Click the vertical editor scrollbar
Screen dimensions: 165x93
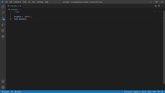click(164, 47)
